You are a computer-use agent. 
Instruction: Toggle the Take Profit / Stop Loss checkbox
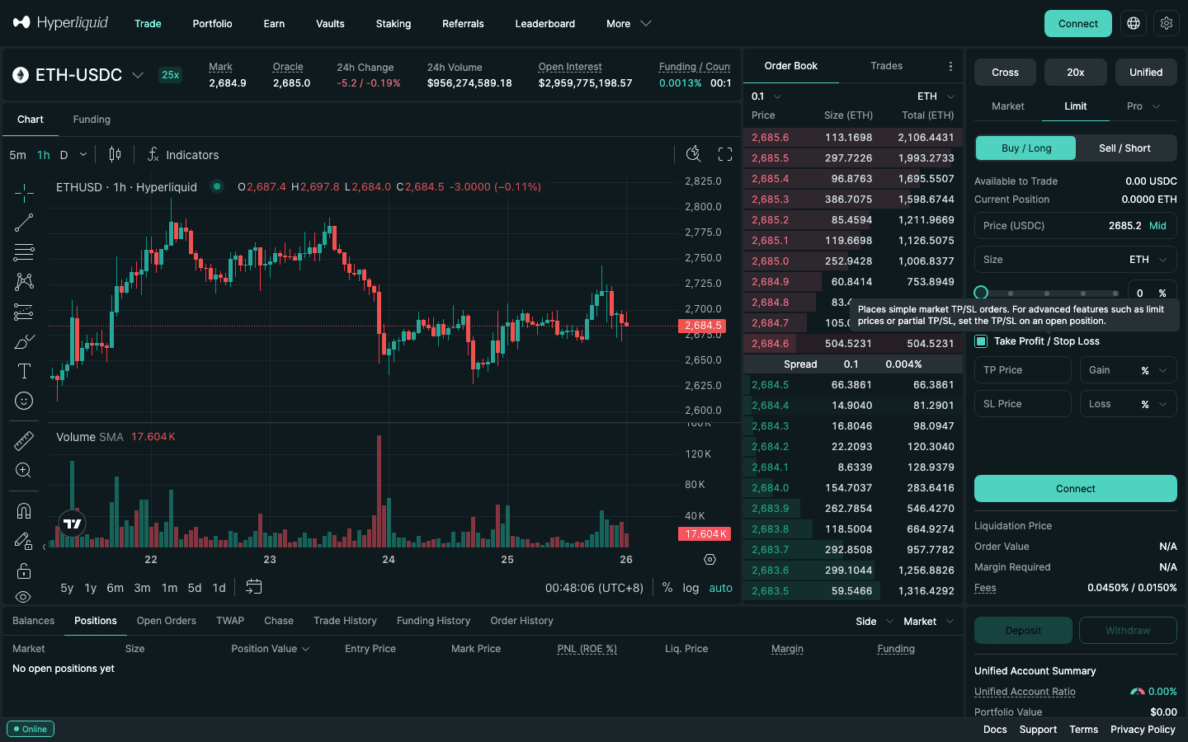(981, 341)
